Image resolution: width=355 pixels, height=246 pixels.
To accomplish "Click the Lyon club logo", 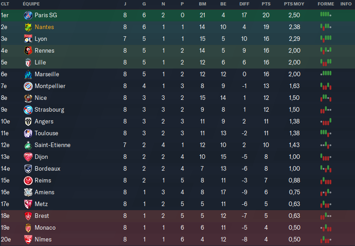I will click(x=28, y=39).
